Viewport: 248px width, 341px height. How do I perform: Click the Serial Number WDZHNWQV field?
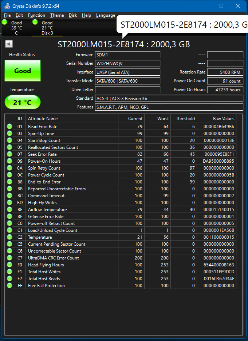pyautogui.click(x=127, y=63)
